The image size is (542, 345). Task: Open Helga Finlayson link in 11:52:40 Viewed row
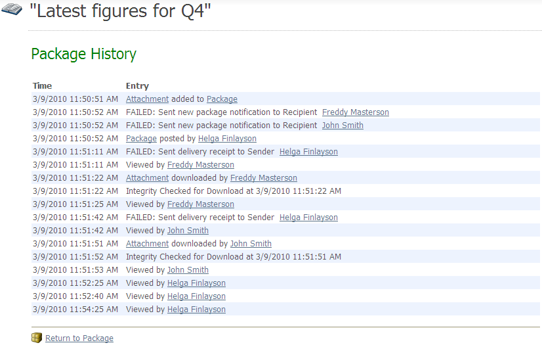pos(196,296)
